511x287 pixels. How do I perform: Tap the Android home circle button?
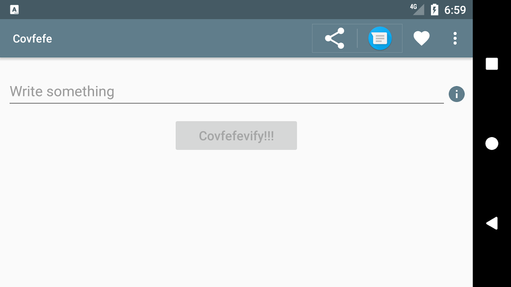492,143
